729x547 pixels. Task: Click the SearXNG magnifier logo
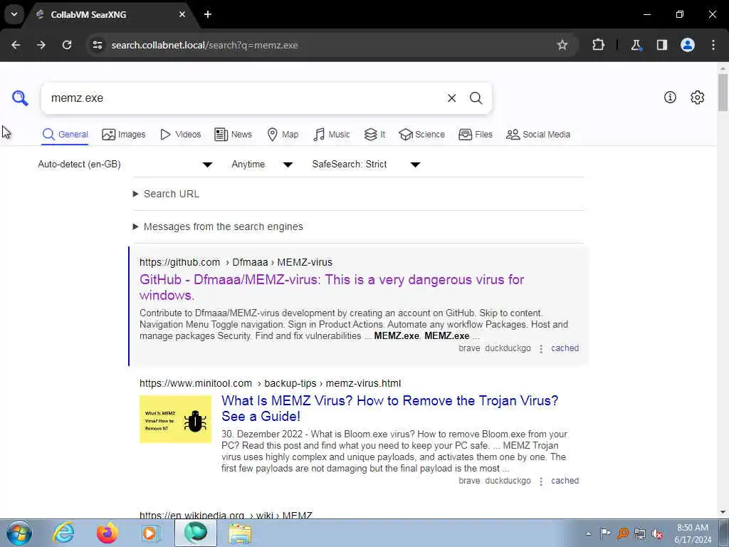pos(20,98)
